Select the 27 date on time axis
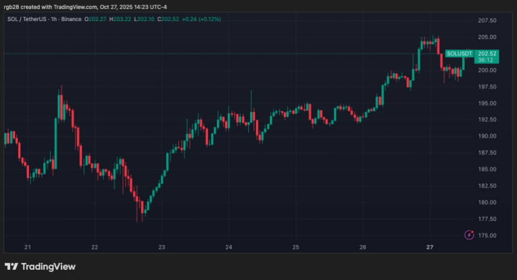Viewport: 517px width, 280px height. coord(430,247)
